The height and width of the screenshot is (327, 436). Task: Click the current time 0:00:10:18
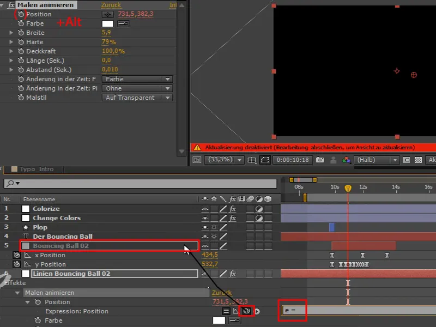[x=293, y=160]
